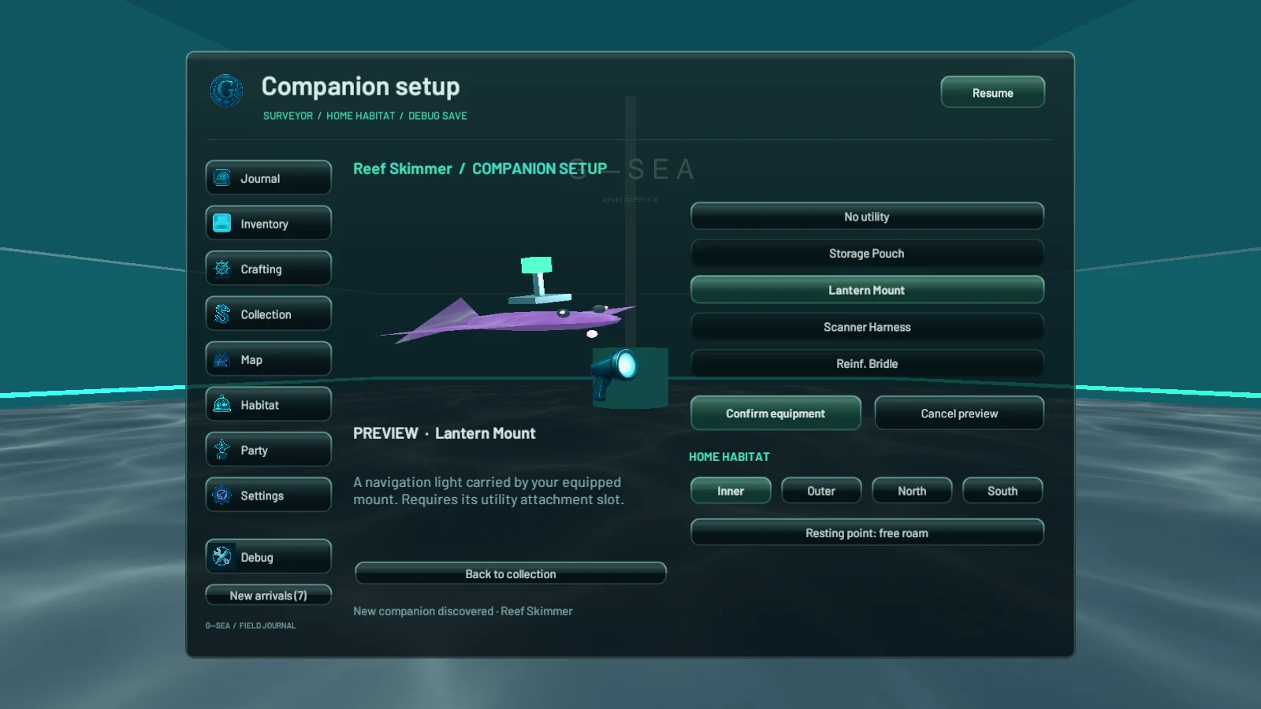Open the Collection seahorse icon

(222, 314)
